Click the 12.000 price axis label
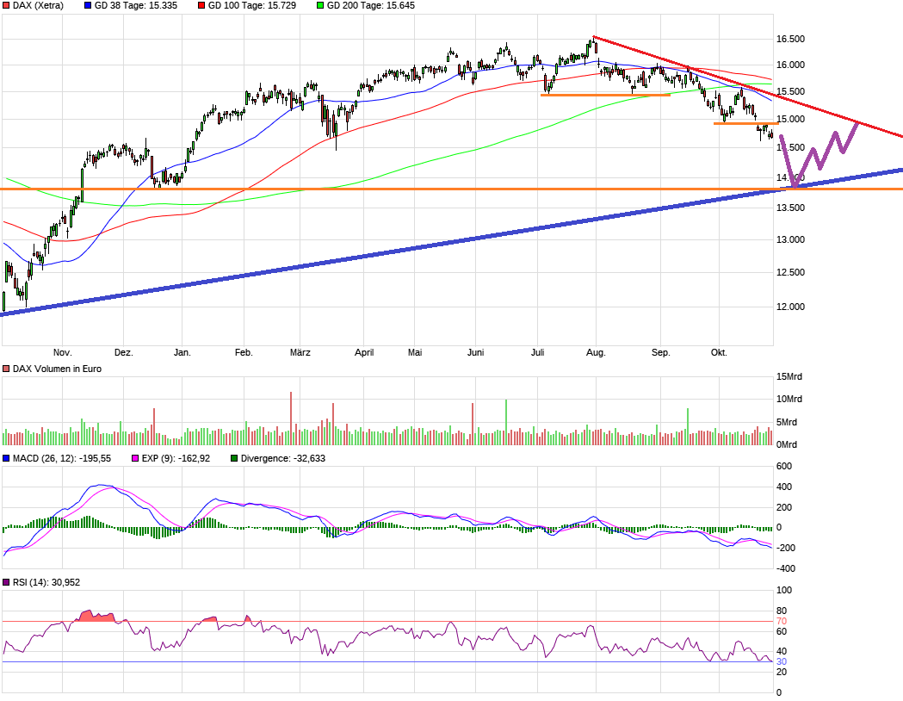Image resolution: width=903 pixels, height=701 pixels. pyautogui.click(x=791, y=307)
